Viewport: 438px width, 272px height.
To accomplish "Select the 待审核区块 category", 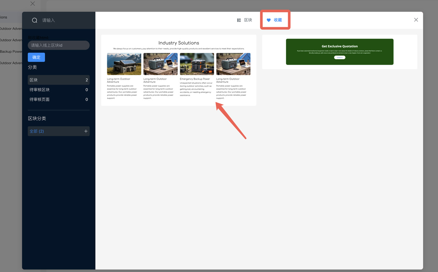I will point(59,90).
